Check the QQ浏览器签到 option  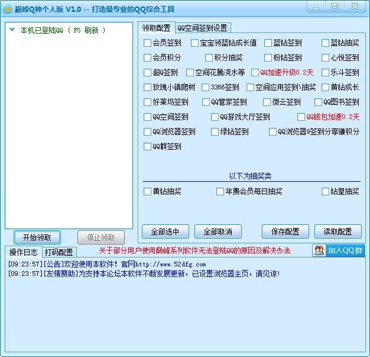[x=148, y=131]
